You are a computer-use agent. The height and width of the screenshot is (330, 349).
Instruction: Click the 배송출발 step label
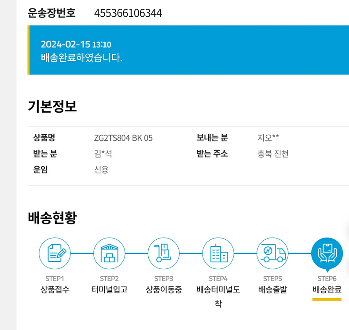point(272,289)
